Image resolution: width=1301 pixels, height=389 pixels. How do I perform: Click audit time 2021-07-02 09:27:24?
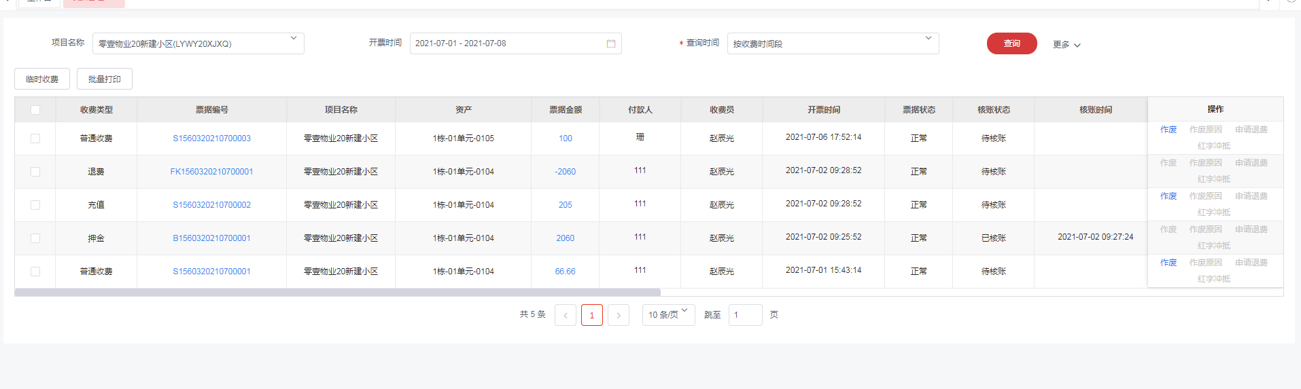point(1096,237)
